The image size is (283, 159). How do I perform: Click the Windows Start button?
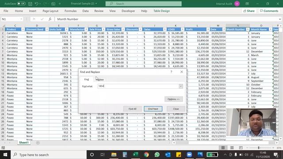(x=5, y=155)
